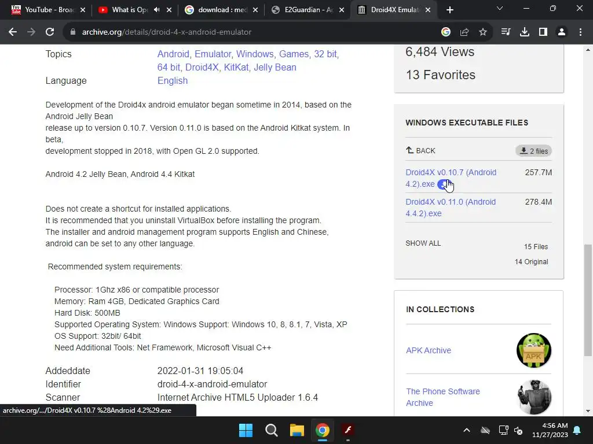Screen dimensions: 593x444
Task: Toggle the Chrome side panel
Action: pyautogui.click(x=543, y=32)
